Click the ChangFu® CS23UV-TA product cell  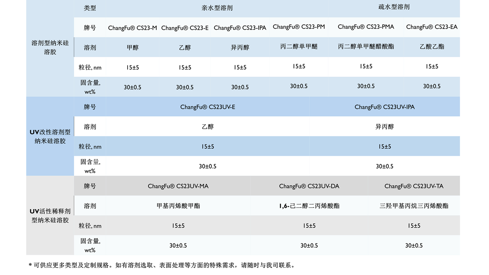414,186
